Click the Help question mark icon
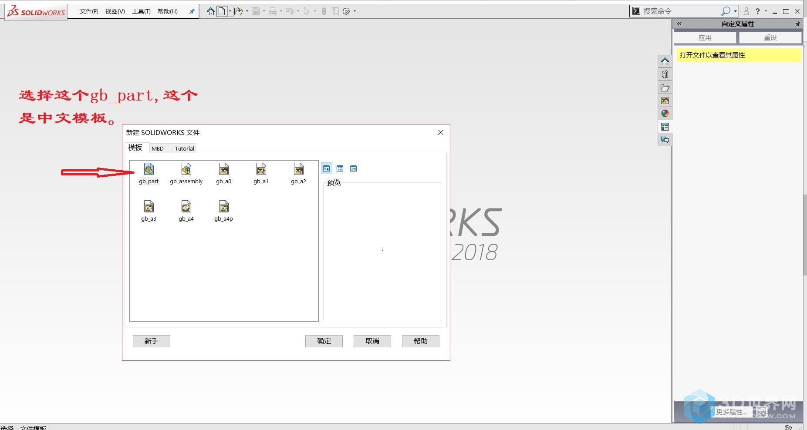Screen dimensions: 807x430 pos(758,11)
